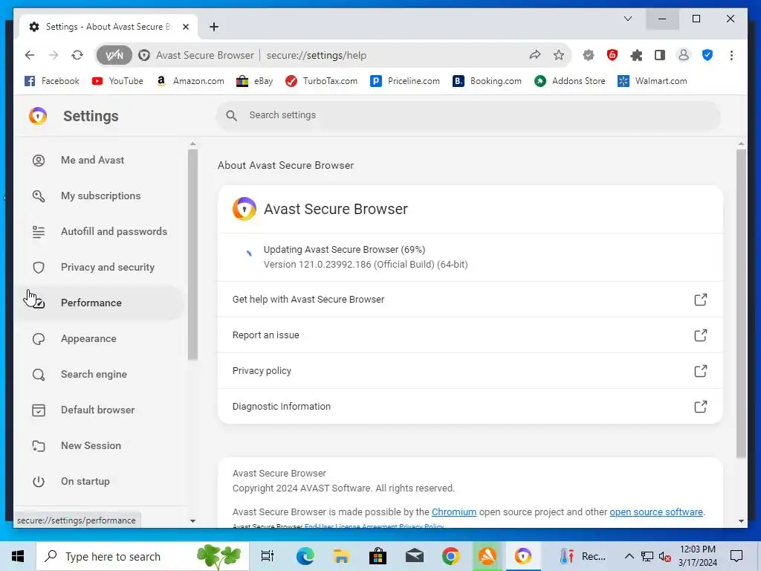Screen dimensions: 761x571
Task: Open eBay bookmark
Action: click(255, 81)
